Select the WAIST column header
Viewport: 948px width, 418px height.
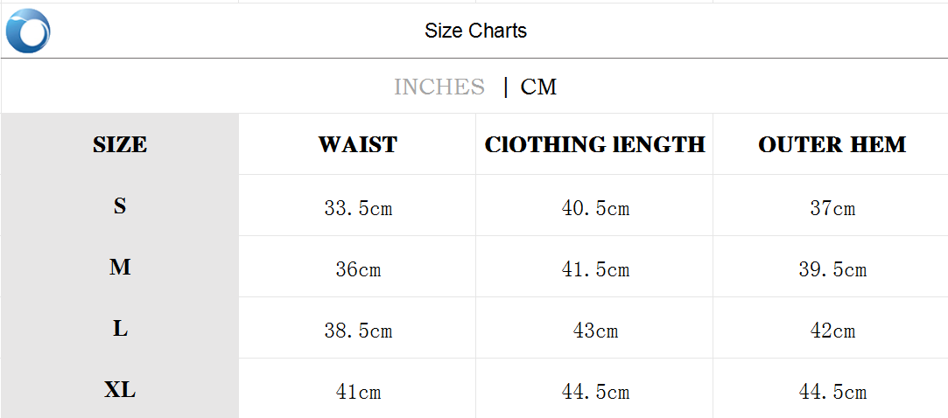pos(357,144)
